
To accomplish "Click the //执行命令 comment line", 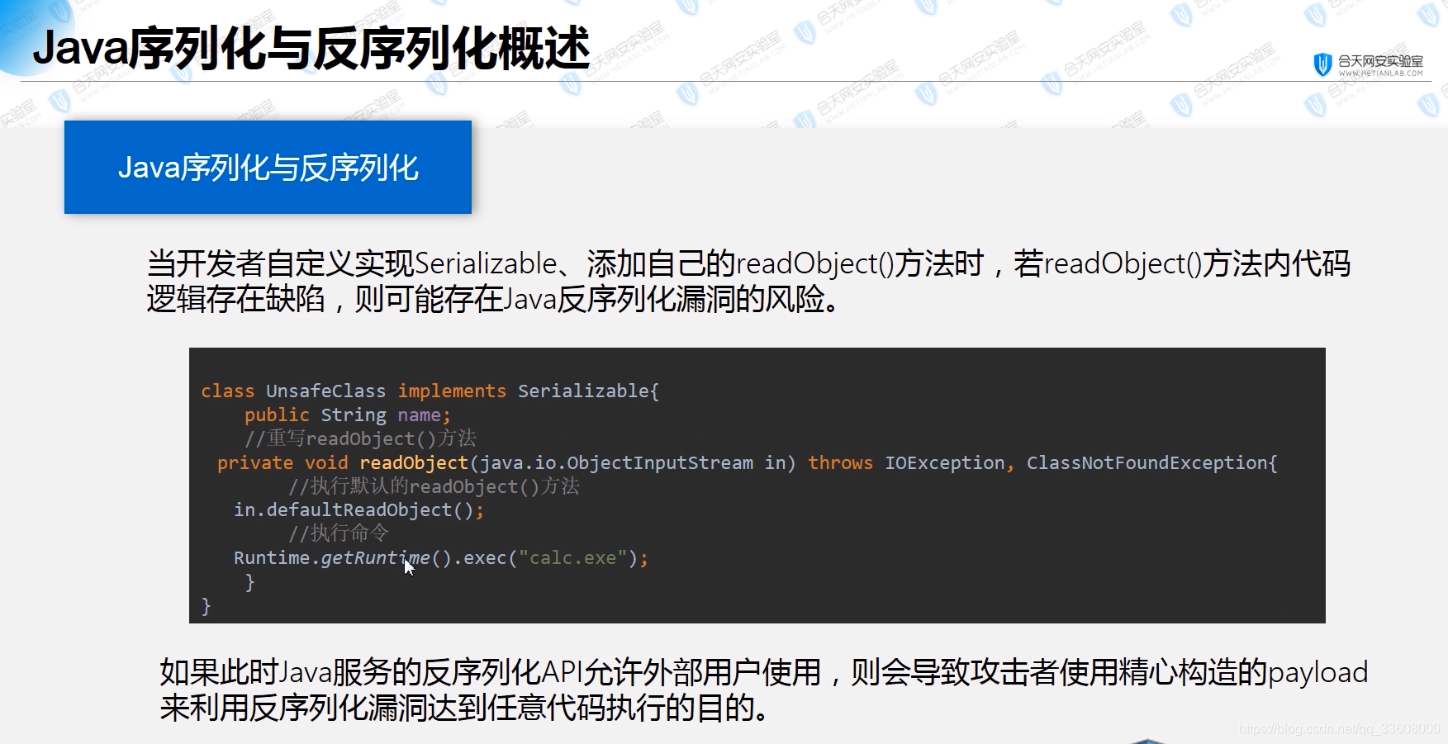I will [338, 533].
